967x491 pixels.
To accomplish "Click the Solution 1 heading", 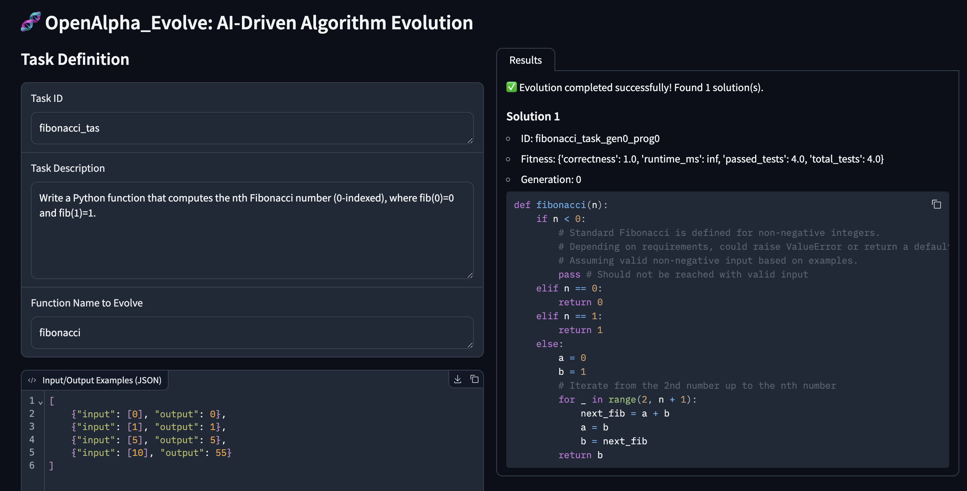I will (533, 116).
